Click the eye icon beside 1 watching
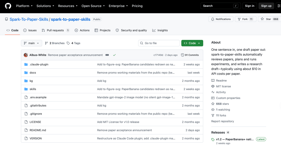Screen dimensions: 281x145 click(213, 110)
